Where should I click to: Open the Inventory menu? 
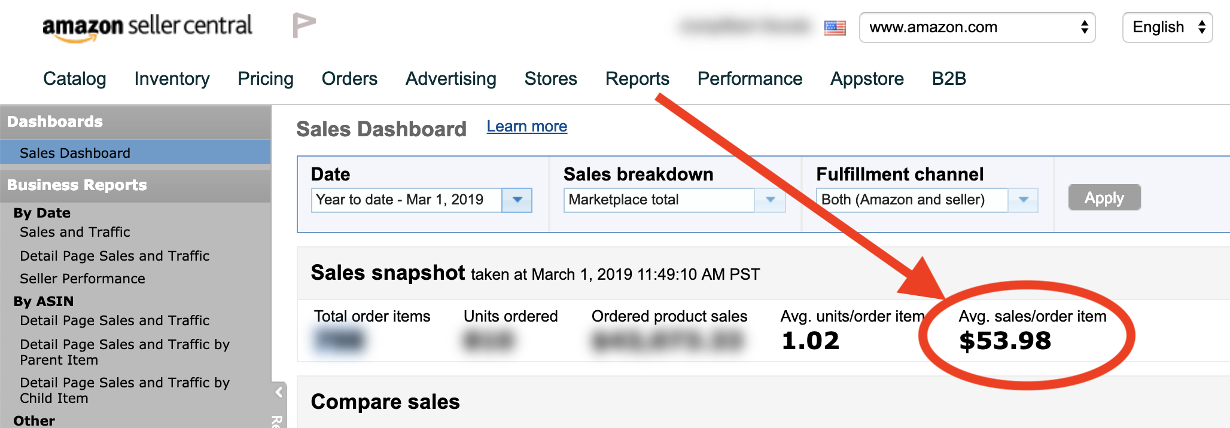(x=172, y=79)
